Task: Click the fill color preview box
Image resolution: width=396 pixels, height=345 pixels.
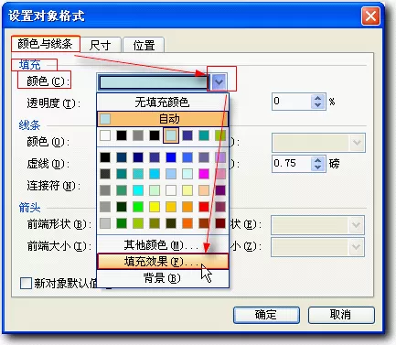Action: click(154, 81)
